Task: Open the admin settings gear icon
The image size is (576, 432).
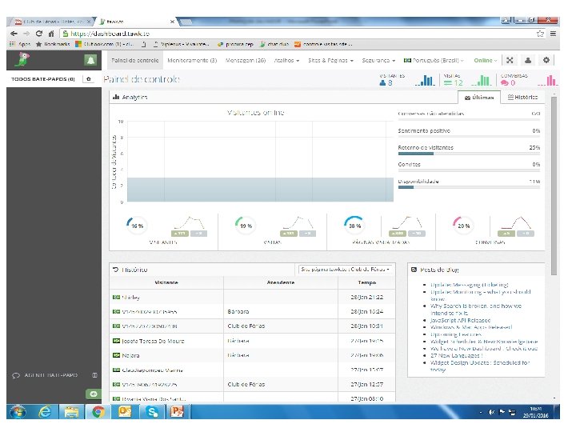Action: pos(546,60)
